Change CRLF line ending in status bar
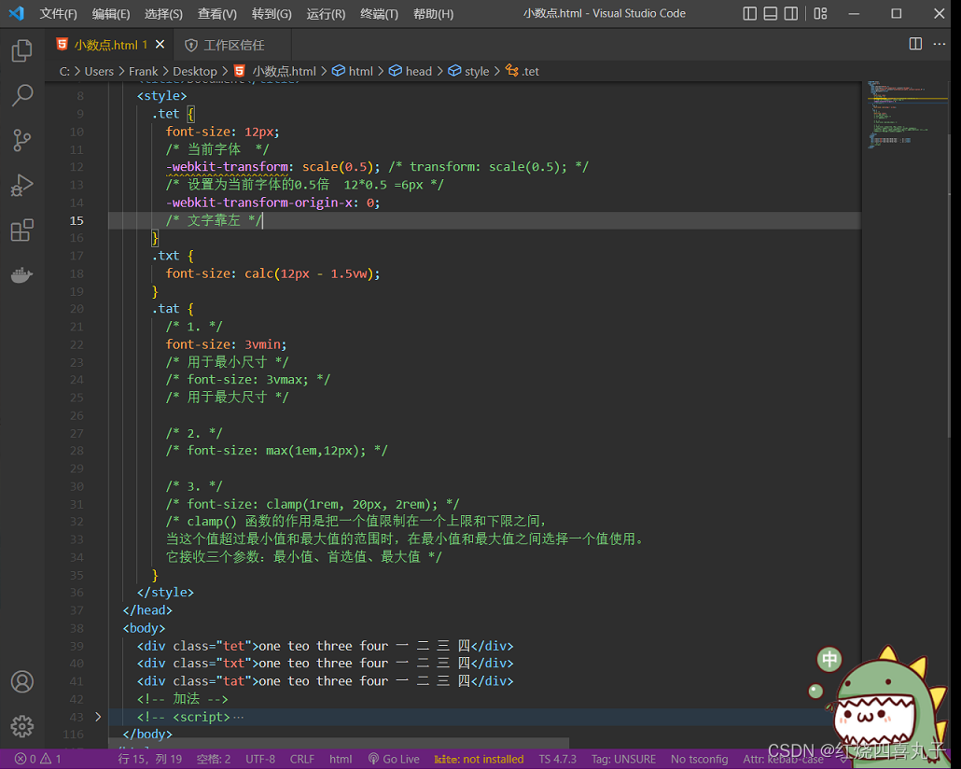The image size is (961, 769). [x=302, y=759]
